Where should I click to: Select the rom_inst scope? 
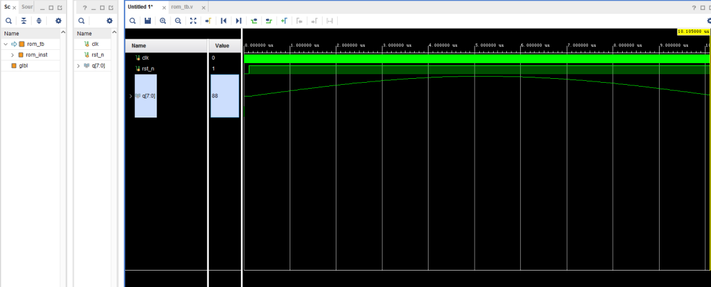pyautogui.click(x=36, y=55)
